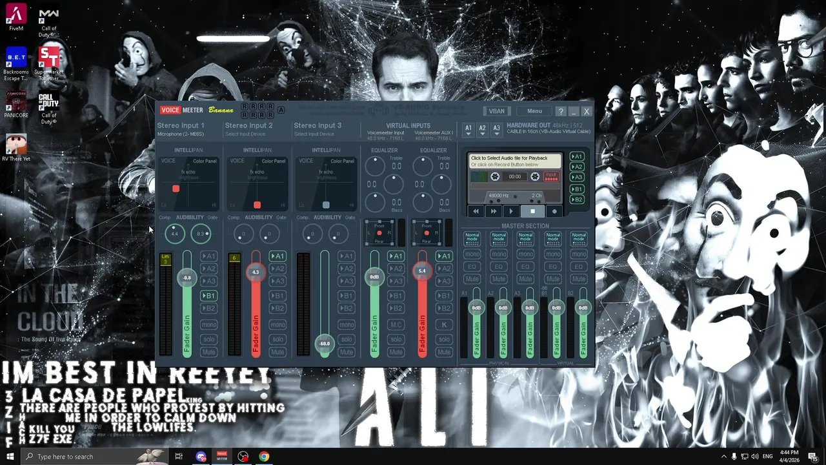Click first virtual input Front/Rear pan box
The width and height of the screenshot is (826, 465).
[379, 232]
